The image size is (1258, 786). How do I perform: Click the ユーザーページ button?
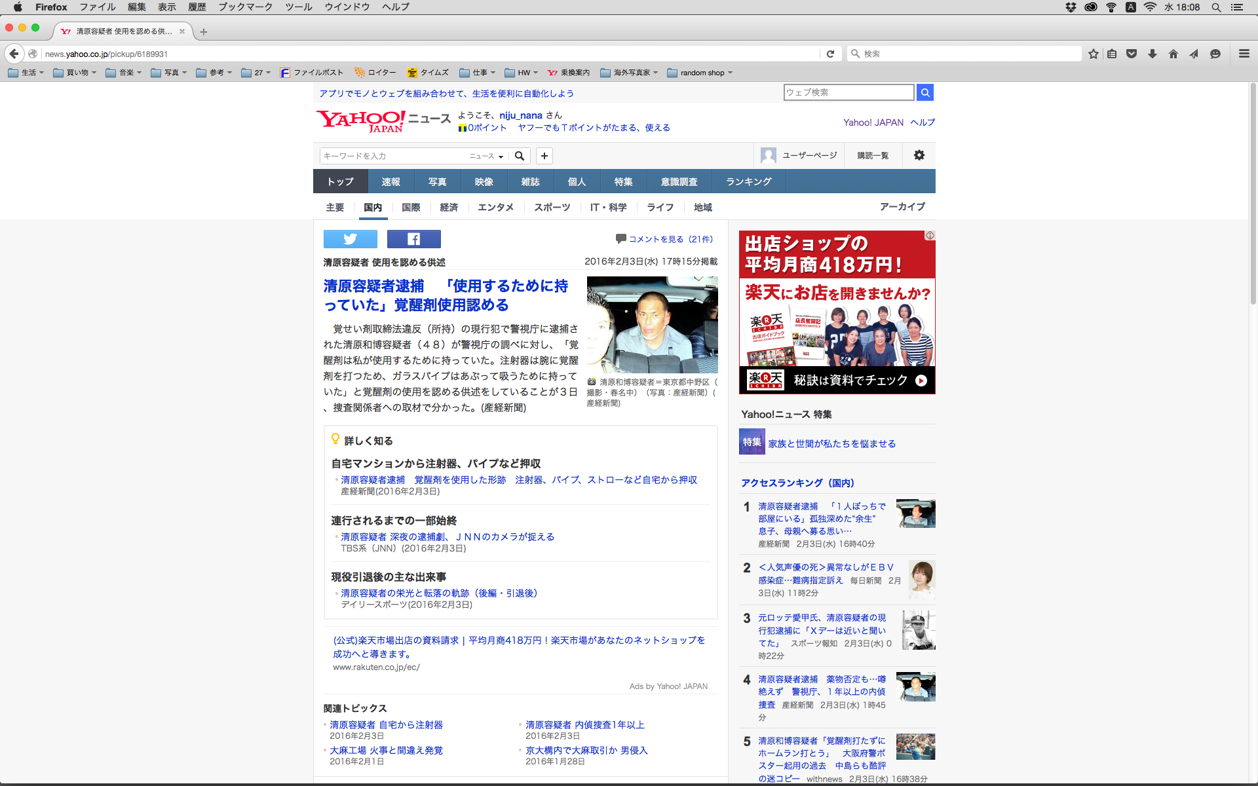799,155
